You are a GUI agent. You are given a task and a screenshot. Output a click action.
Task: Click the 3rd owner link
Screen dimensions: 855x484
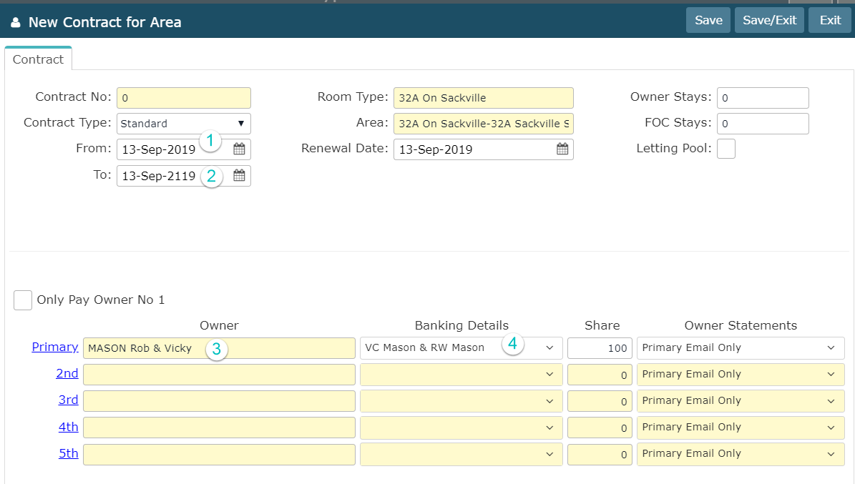pos(68,400)
